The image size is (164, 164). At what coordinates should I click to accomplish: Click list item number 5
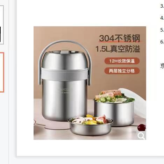162,30
